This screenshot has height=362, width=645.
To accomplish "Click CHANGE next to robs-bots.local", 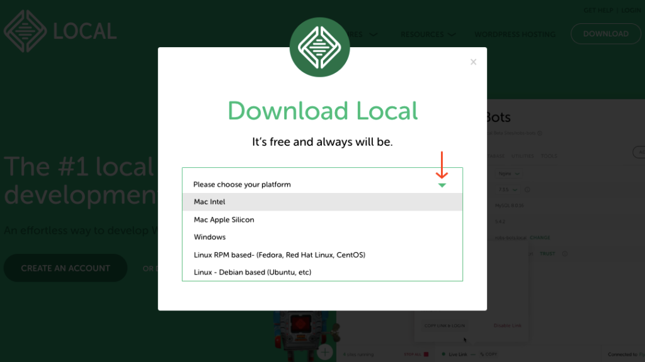I will tap(541, 238).
